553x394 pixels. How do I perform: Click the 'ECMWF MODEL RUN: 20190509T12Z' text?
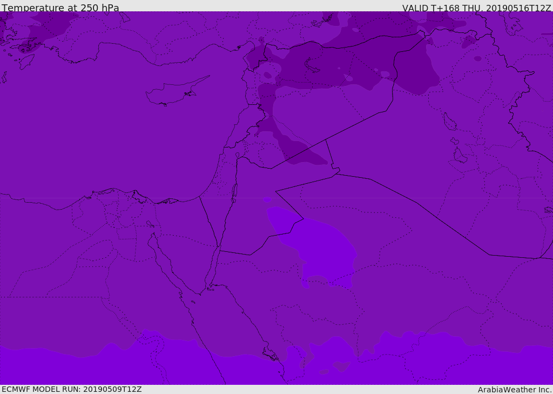(x=72, y=389)
